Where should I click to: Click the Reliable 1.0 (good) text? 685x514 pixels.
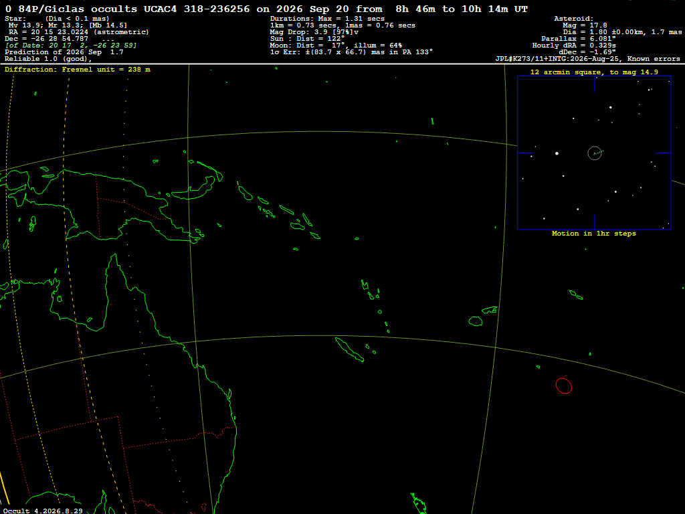coord(48,59)
